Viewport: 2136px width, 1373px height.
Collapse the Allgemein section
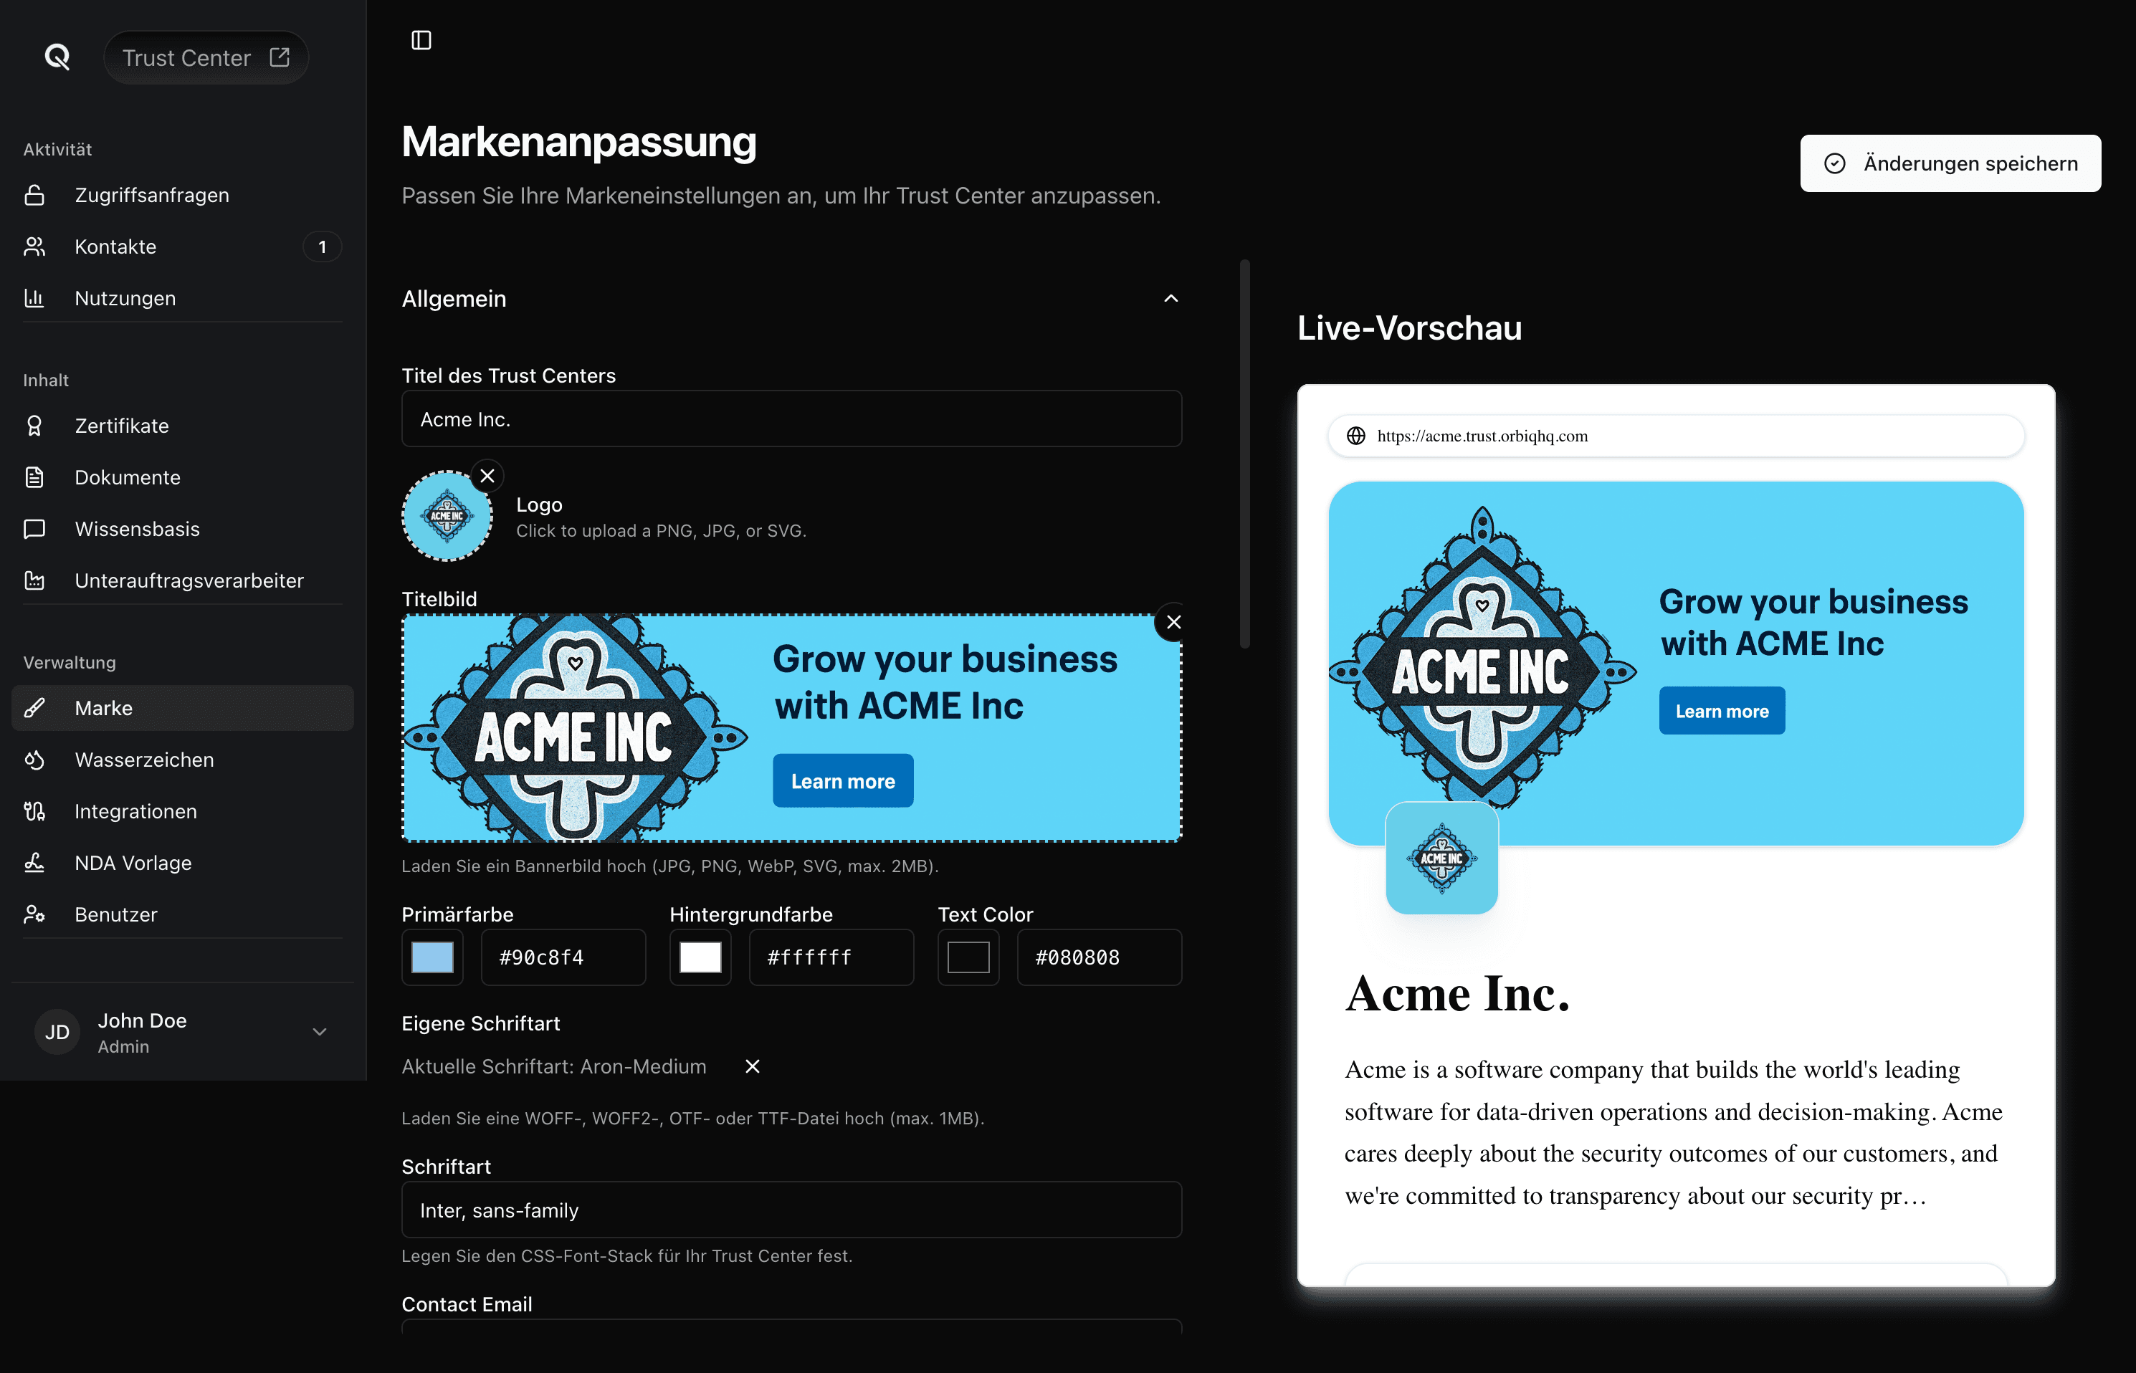click(1171, 299)
